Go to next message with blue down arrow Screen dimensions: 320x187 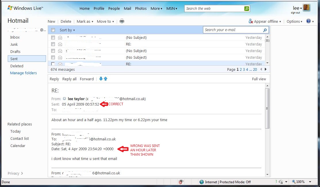101,79
